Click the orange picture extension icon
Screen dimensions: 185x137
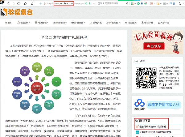point(158,4)
